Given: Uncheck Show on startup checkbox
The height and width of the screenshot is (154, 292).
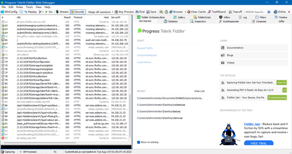Looking at the screenshot, I should click(139, 142).
